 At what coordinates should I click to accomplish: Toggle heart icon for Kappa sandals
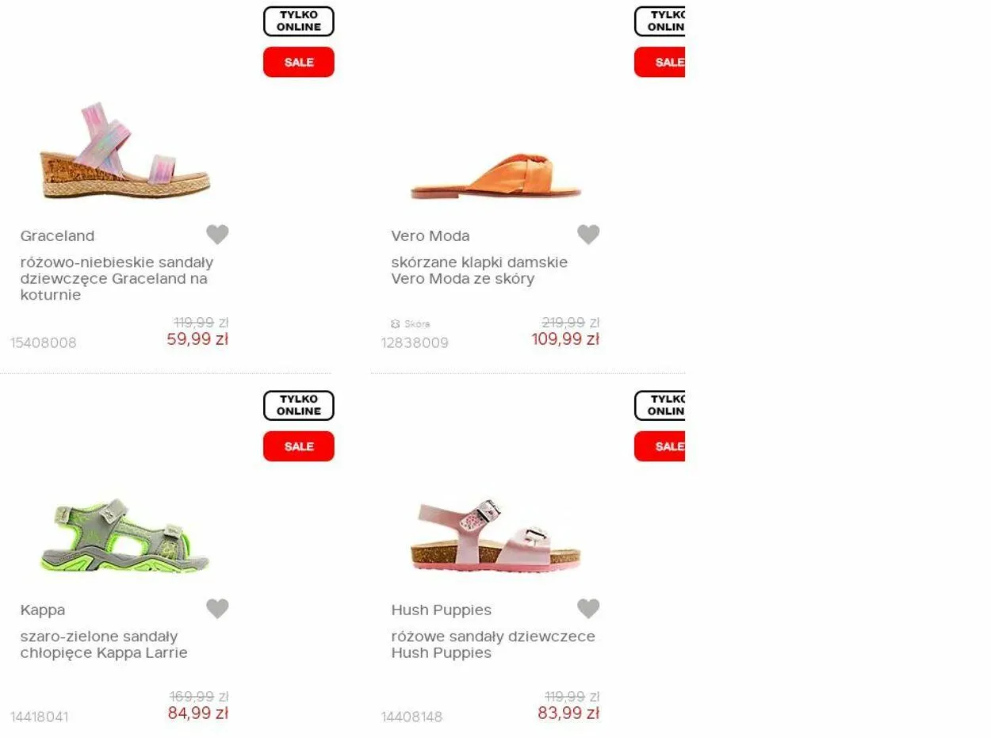tap(217, 609)
